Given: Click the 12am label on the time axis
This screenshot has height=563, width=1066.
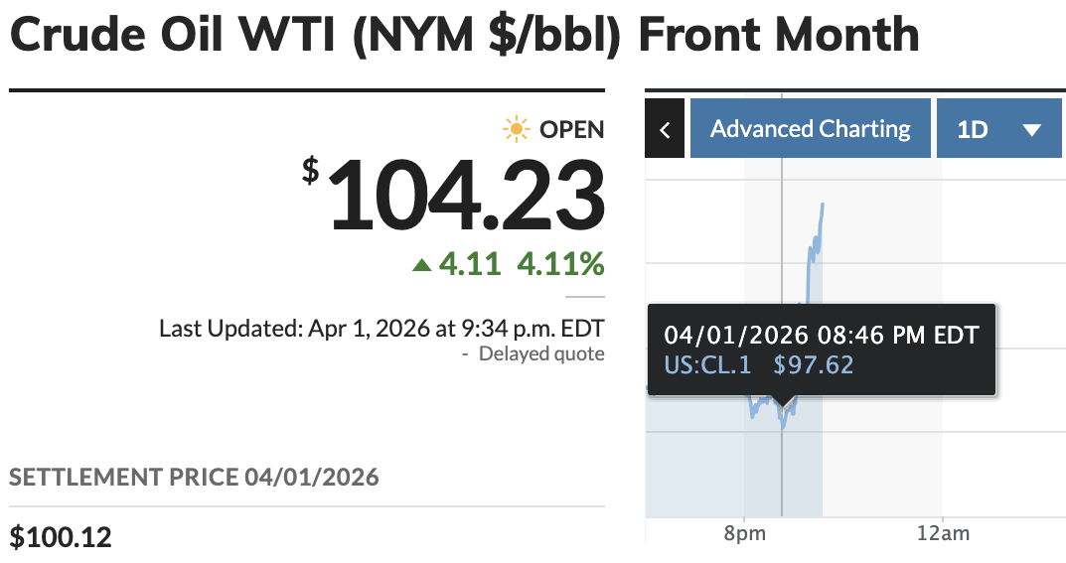Looking at the screenshot, I should point(942,534).
